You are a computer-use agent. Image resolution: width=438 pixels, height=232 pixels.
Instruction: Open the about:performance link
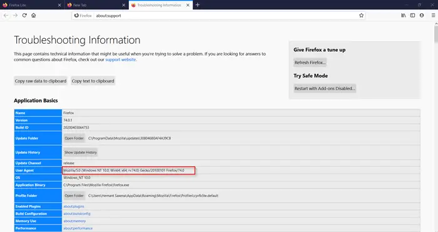pyautogui.click(x=78, y=228)
